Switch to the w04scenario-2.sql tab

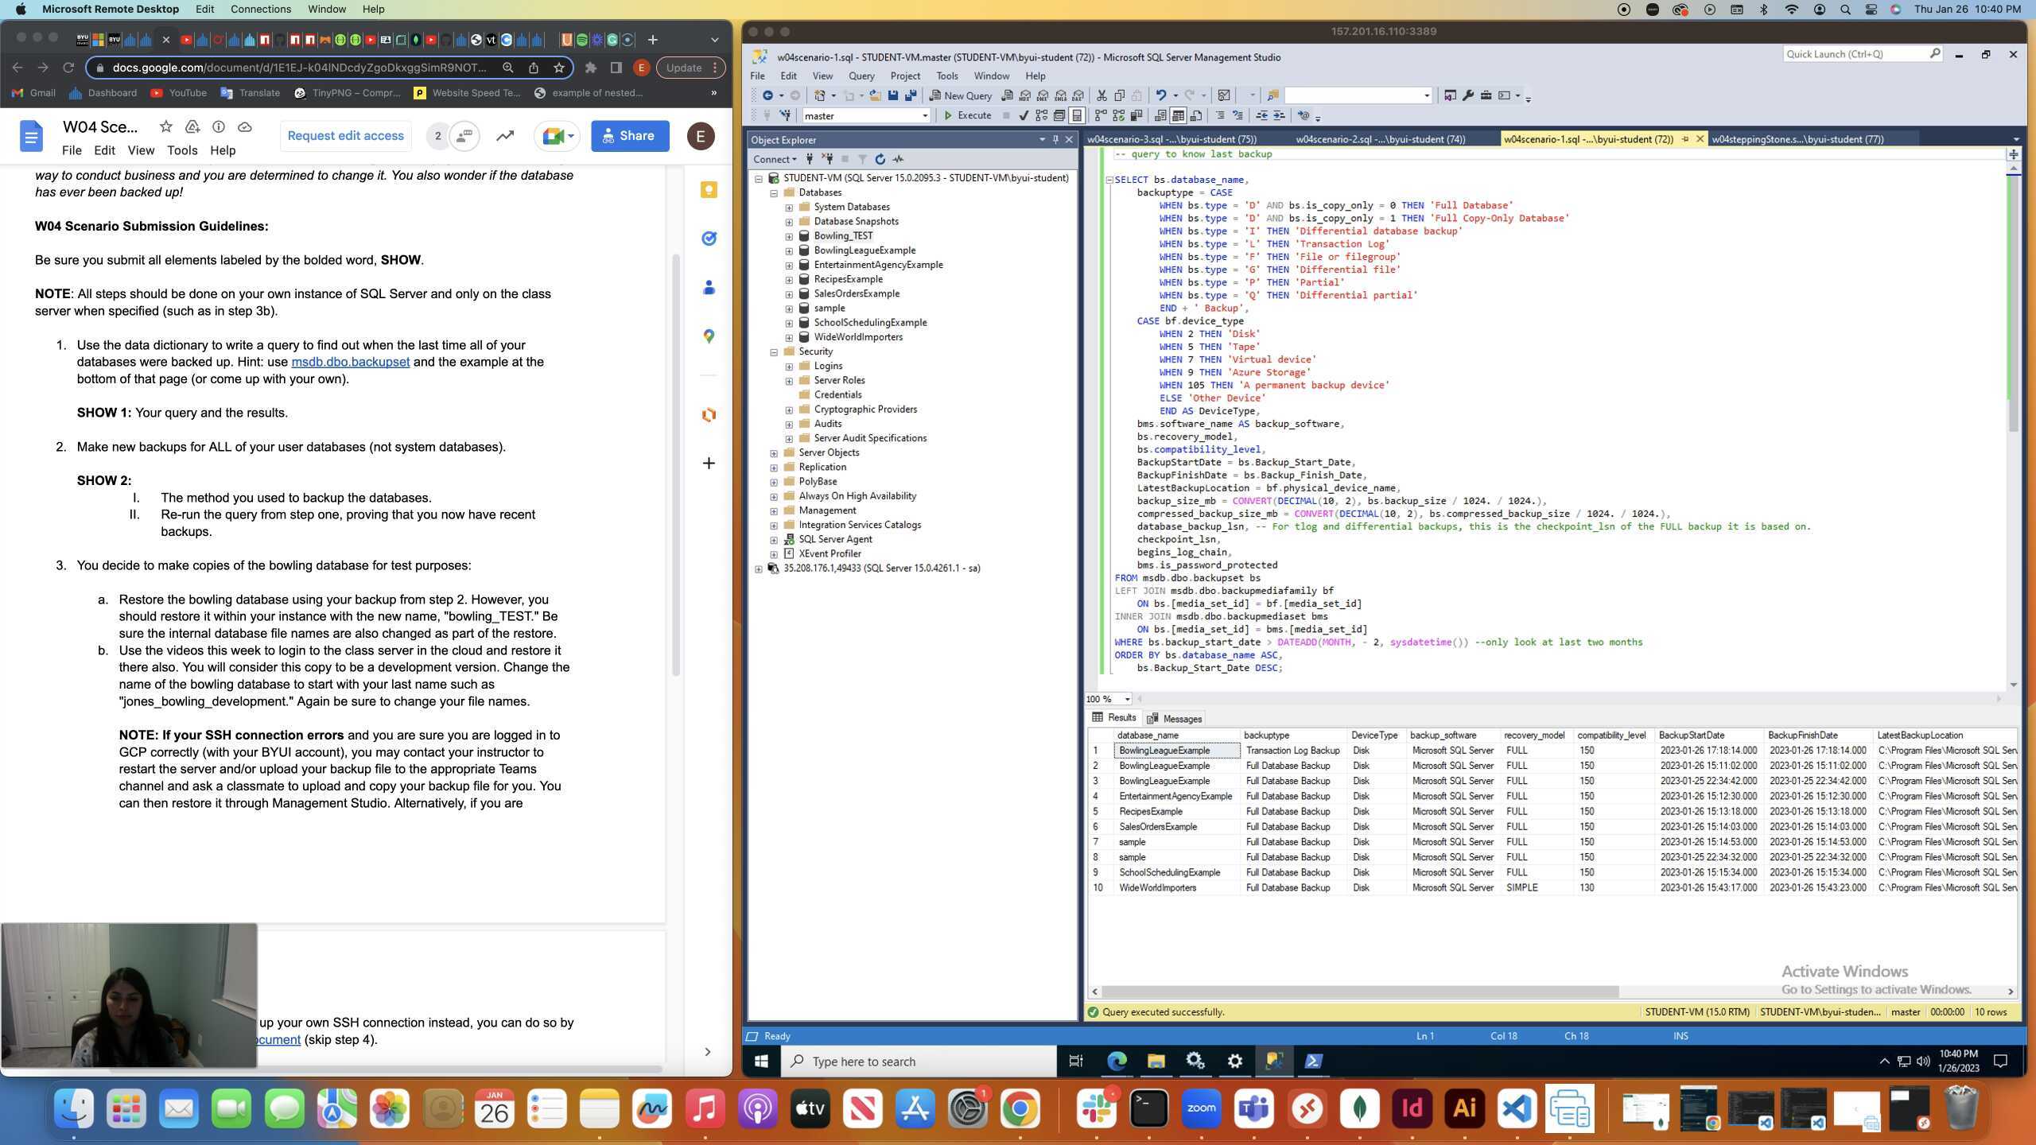tap(1380, 139)
